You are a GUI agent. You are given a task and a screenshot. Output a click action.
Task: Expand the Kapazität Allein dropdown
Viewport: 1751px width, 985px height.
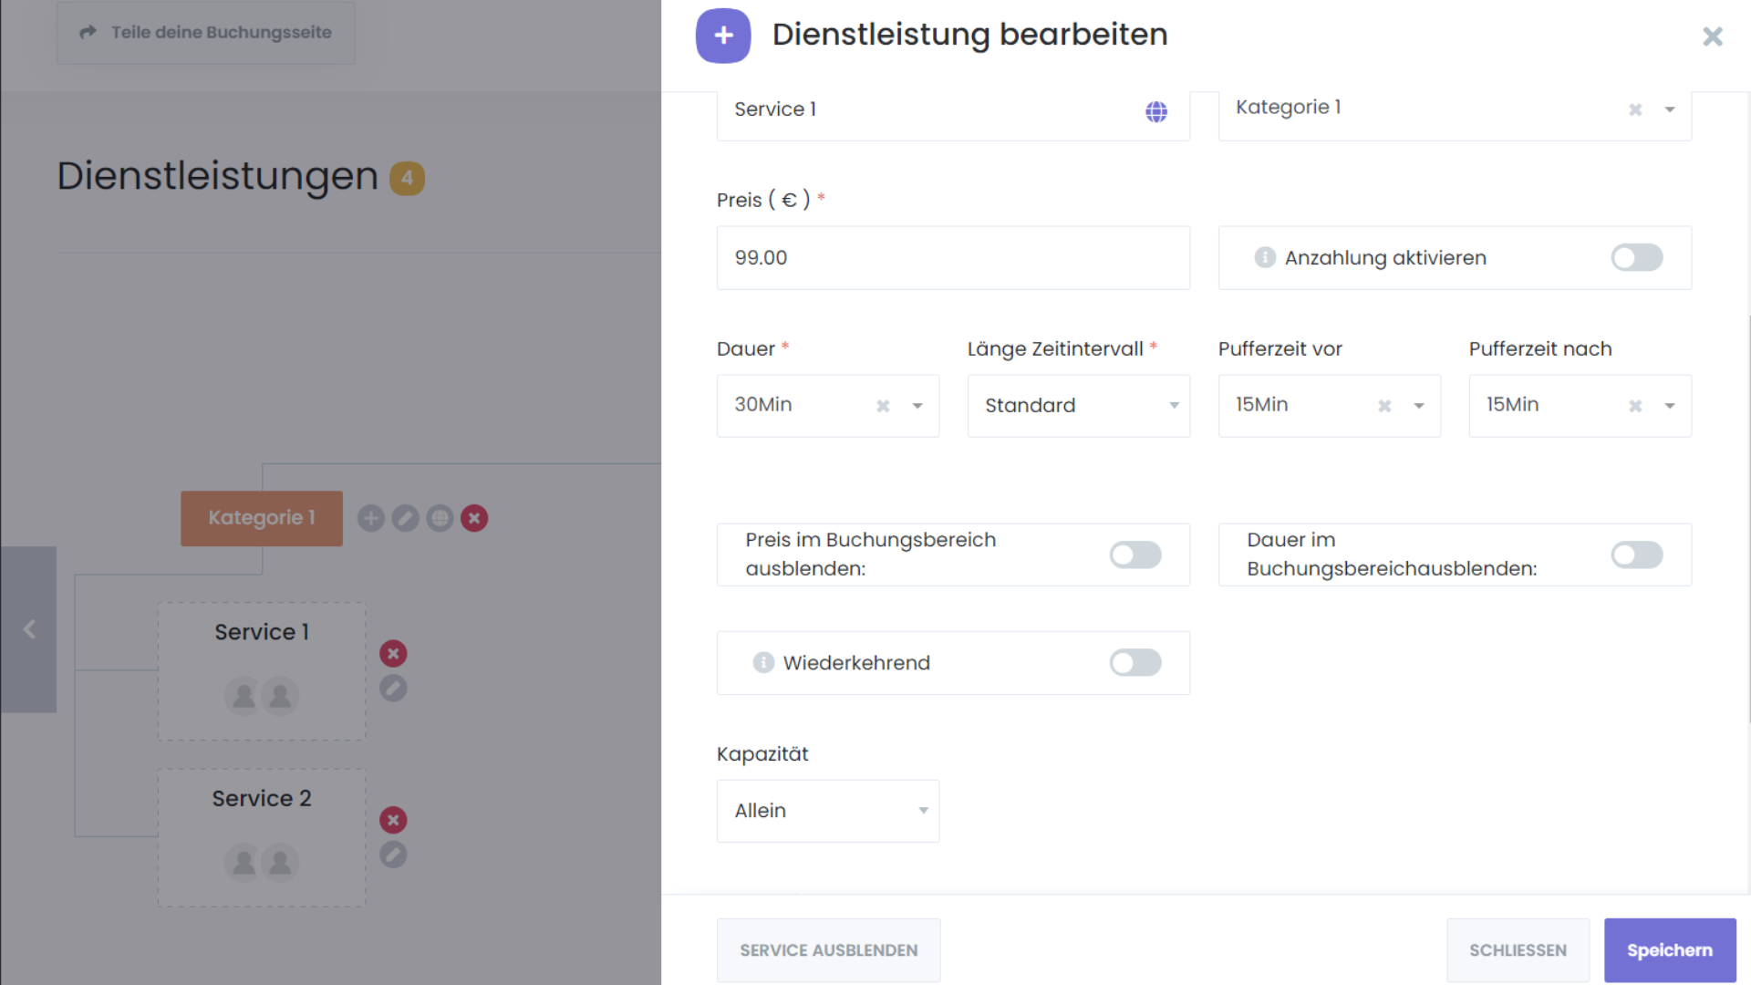click(x=827, y=811)
